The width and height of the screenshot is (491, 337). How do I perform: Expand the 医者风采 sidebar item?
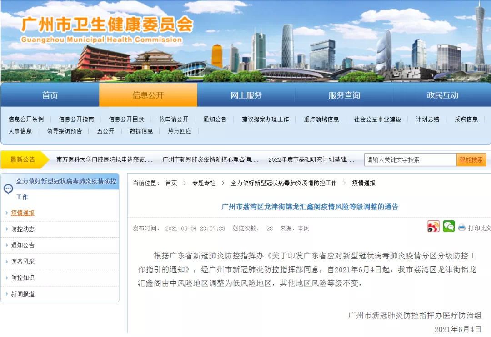[x=23, y=262]
